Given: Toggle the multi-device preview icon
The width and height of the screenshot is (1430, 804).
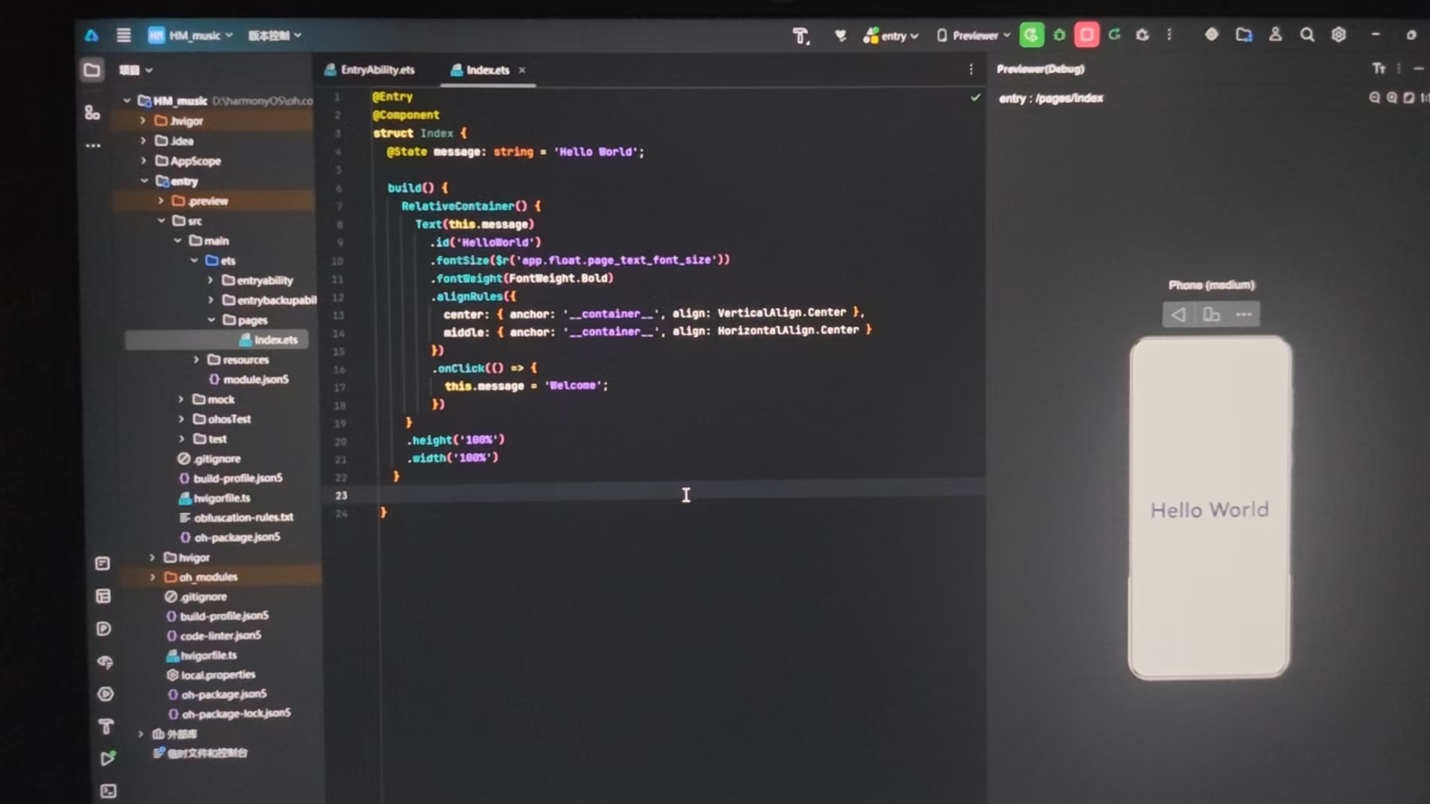Looking at the screenshot, I should pyautogui.click(x=1211, y=315).
